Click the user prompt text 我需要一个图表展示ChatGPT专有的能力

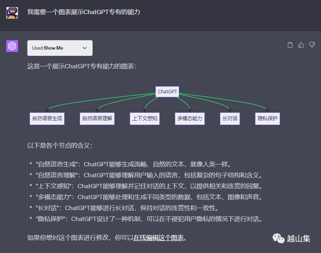pos(84,12)
